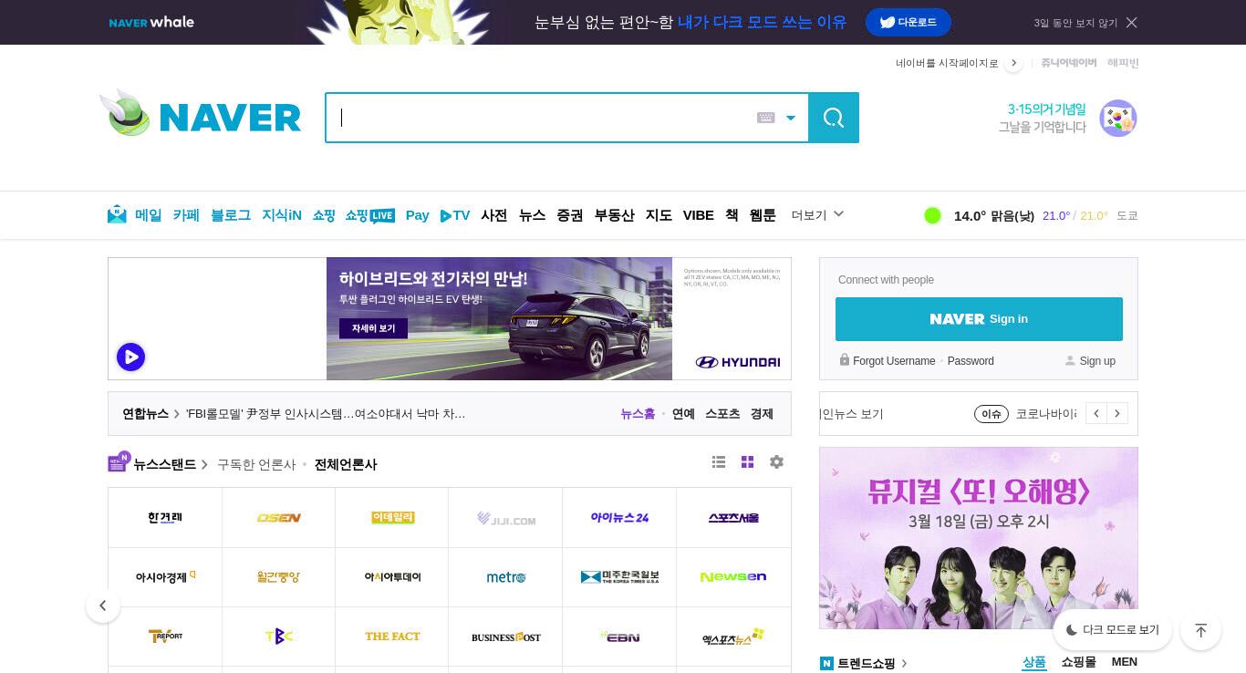Show previous issue with left arrow

tap(1096, 414)
